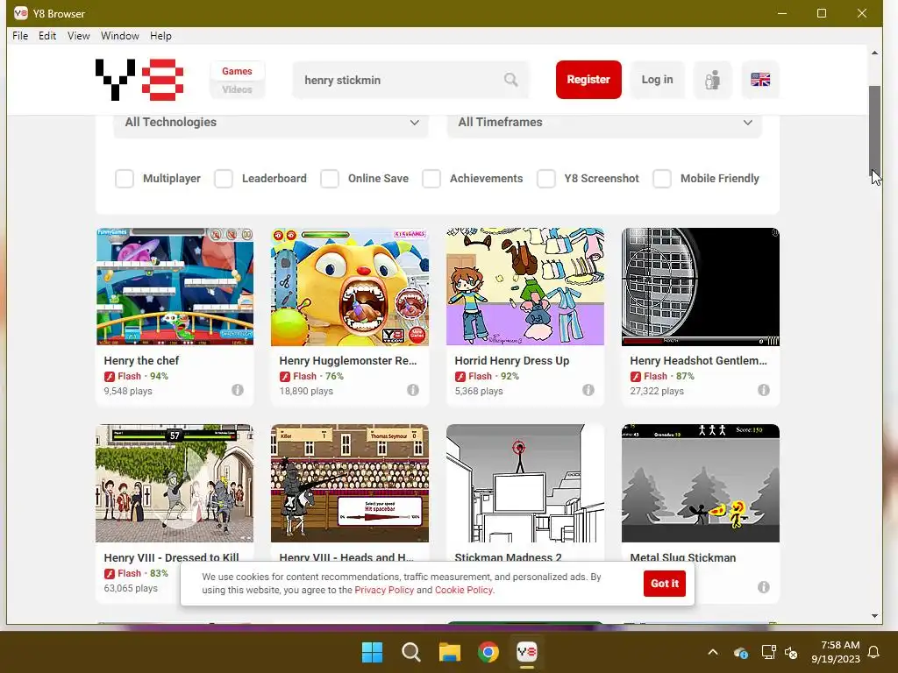The image size is (898, 673).
Task: Switch to the Games tab
Action: click(237, 71)
